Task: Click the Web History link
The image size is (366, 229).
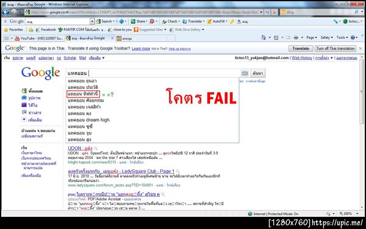Action: tap(302, 58)
